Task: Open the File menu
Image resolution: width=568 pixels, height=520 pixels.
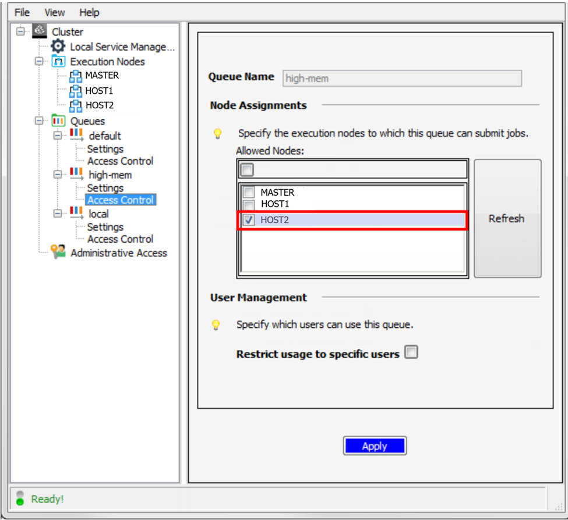Action: [x=21, y=12]
